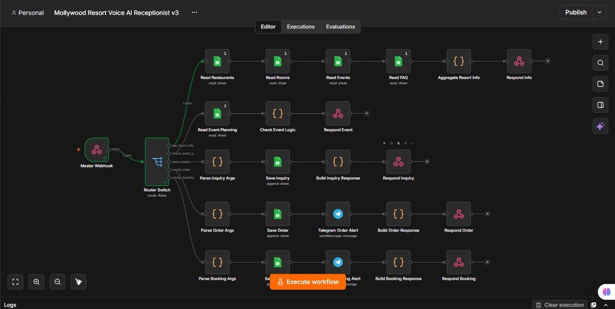The width and height of the screenshot is (615, 309).
Task: Toggle the side panel from right sidebar
Action: (x=600, y=105)
